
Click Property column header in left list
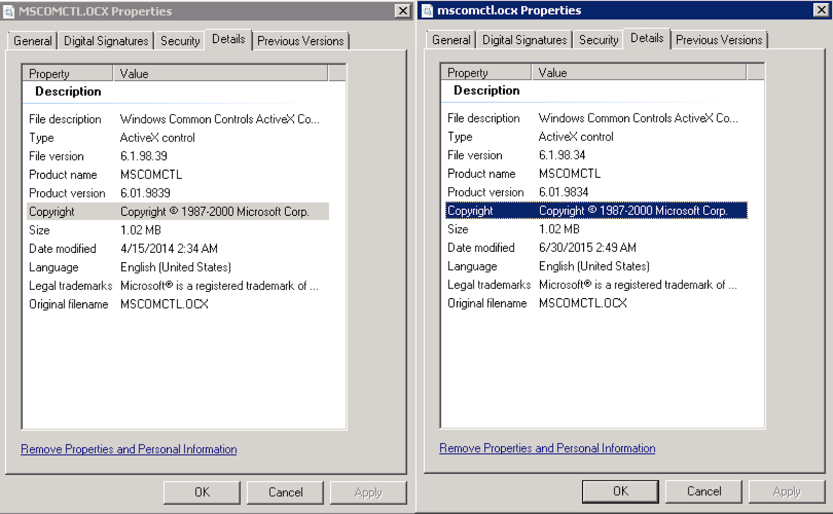pyautogui.click(x=68, y=73)
